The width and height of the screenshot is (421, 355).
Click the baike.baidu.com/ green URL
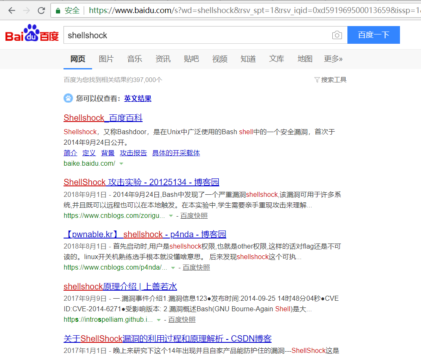pyautogui.click(x=90, y=163)
